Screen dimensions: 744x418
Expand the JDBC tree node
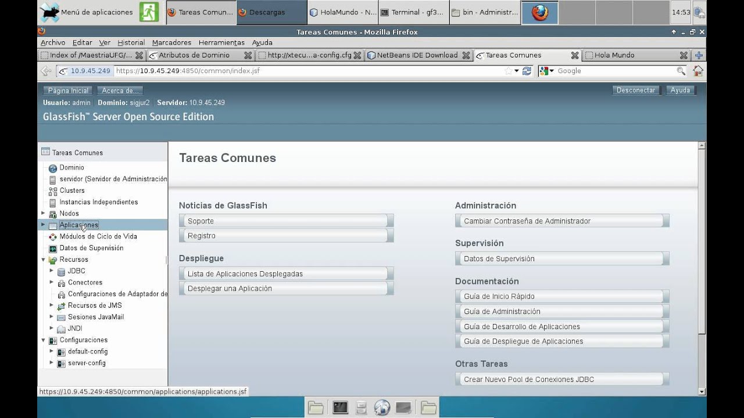point(52,271)
